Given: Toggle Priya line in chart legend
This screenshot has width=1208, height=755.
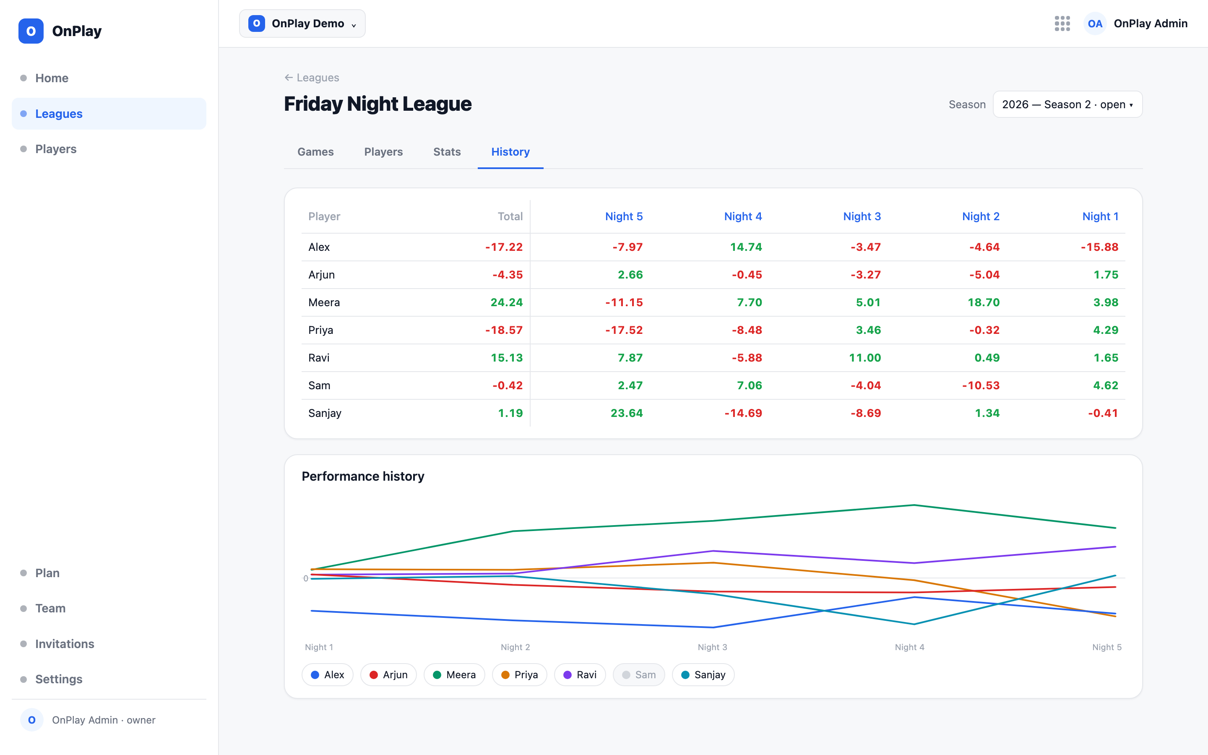Looking at the screenshot, I should pyautogui.click(x=519, y=674).
